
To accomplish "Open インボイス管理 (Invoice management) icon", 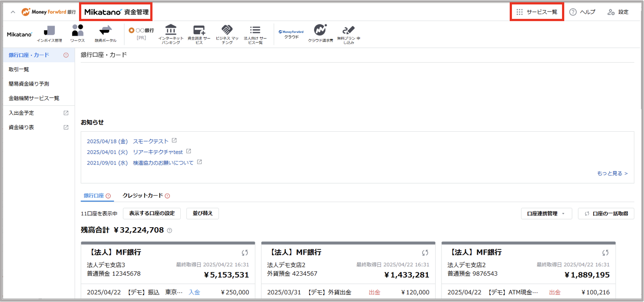I will (49, 31).
